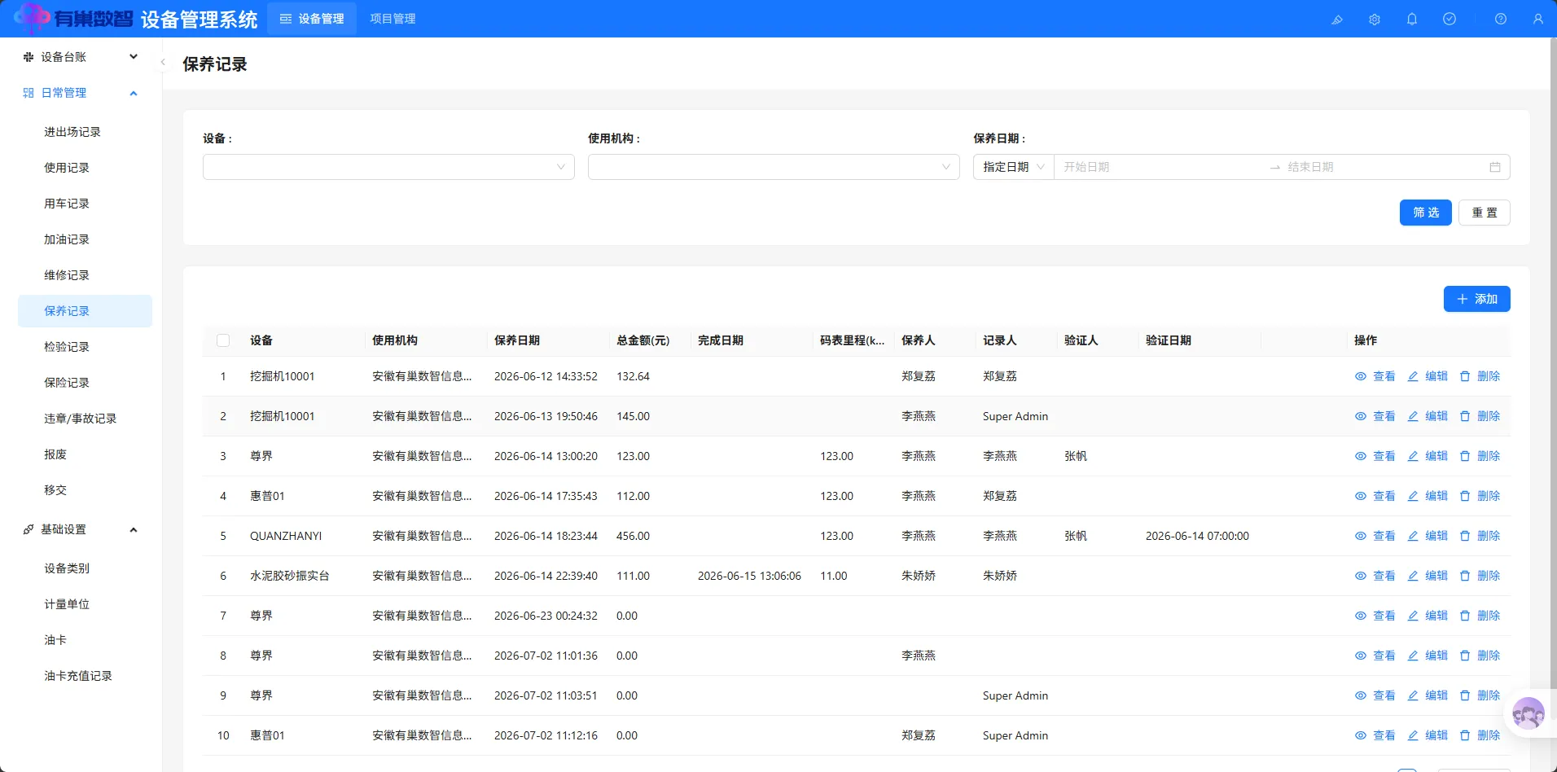1557x772 pixels.
Task: Collapse the 日常管理 sidebar group
Action: (81, 93)
